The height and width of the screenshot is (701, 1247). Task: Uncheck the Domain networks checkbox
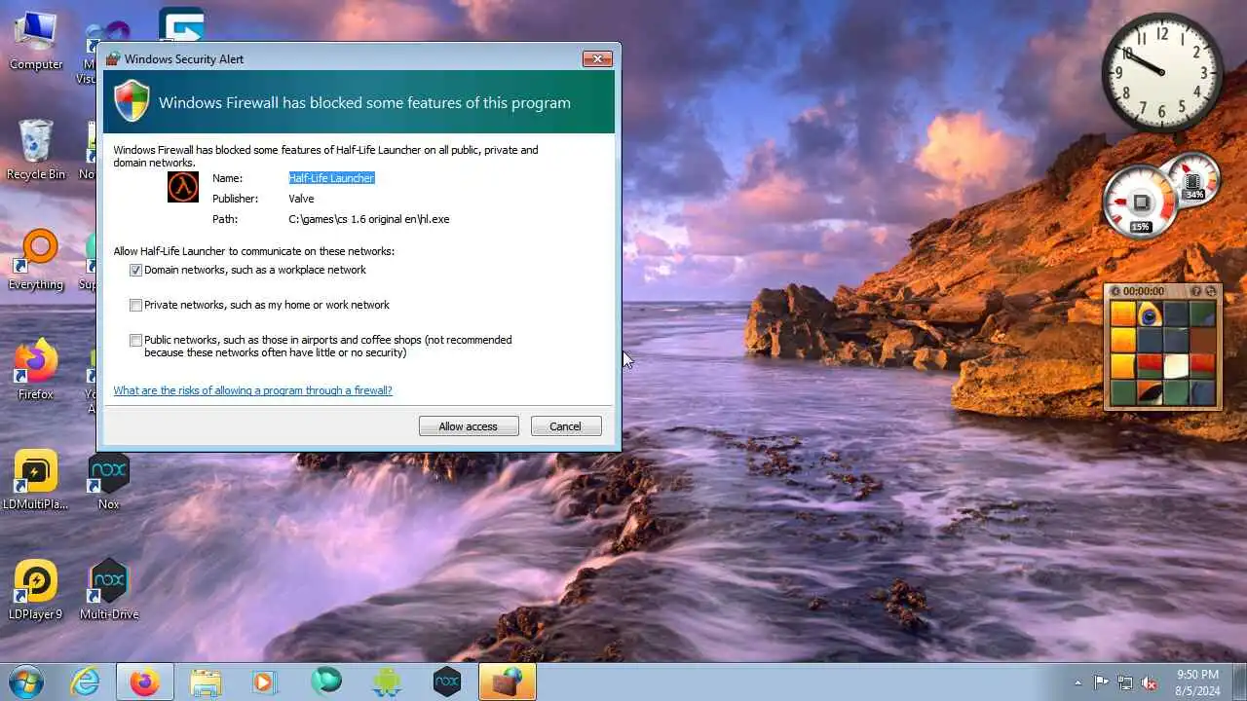[x=135, y=271]
